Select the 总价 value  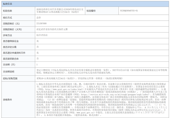click(x=39, y=18)
